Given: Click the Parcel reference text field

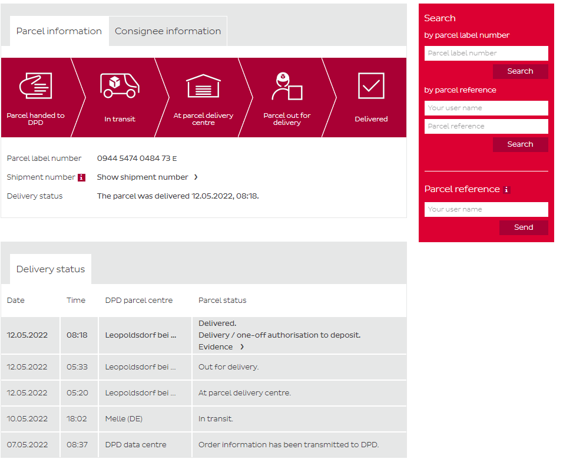Looking at the screenshot, I should tap(486, 126).
